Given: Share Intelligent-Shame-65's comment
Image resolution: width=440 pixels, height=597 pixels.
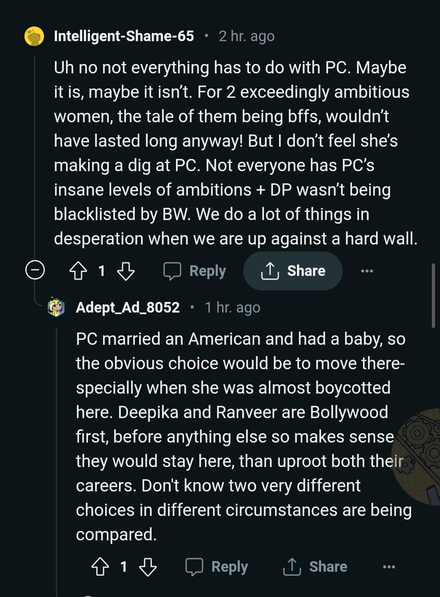Looking at the screenshot, I should 293,271.
